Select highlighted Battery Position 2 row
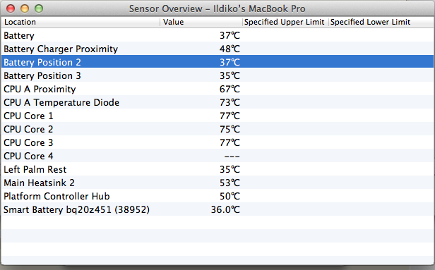This screenshot has width=435, height=270. point(218,62)
